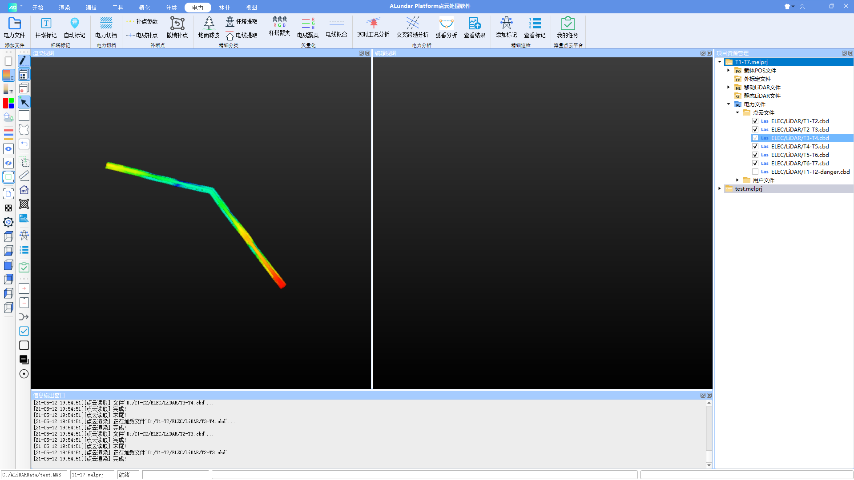Click the RGB color display icon
This screenshot has width=854, height=480.
click(8, 103)
